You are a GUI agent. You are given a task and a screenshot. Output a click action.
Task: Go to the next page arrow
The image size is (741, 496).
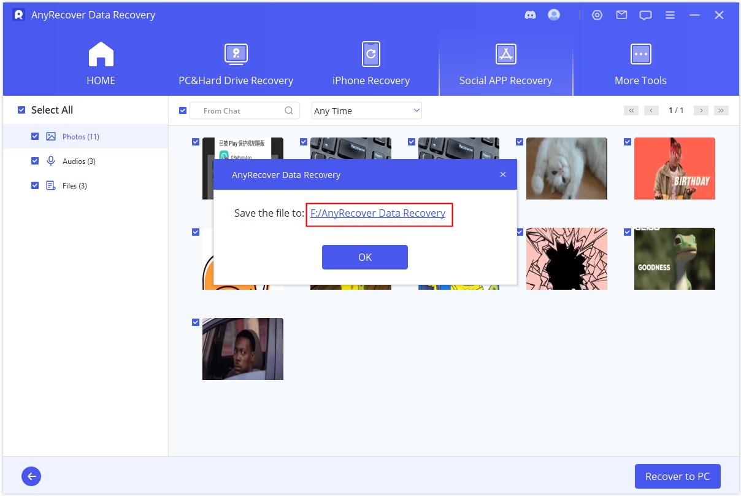coord(701,110)
